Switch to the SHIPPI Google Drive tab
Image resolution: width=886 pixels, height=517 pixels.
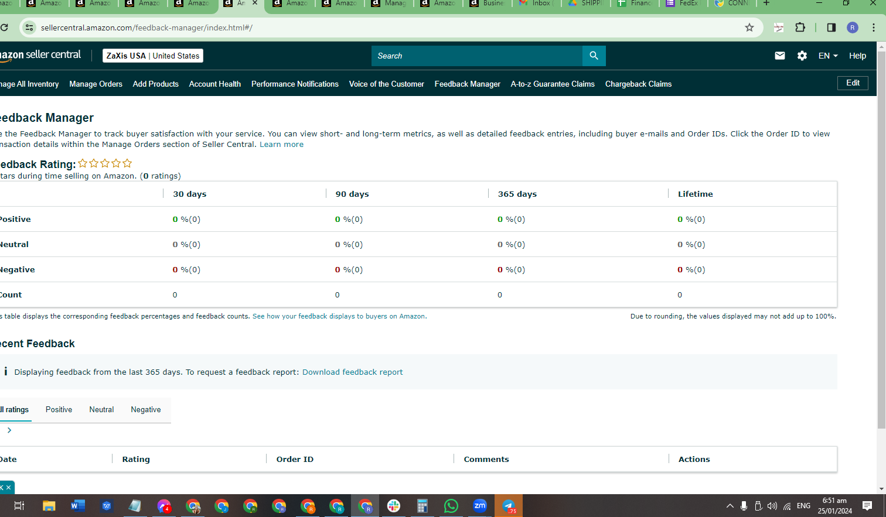[x=585, y=4]
